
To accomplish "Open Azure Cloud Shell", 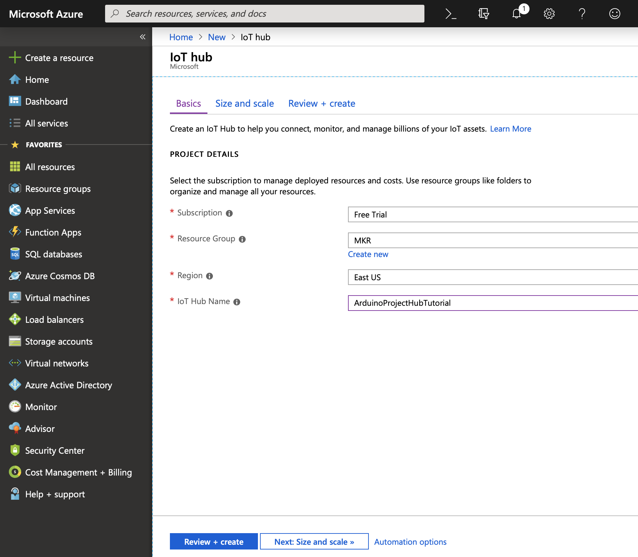I will coord(450,14).
